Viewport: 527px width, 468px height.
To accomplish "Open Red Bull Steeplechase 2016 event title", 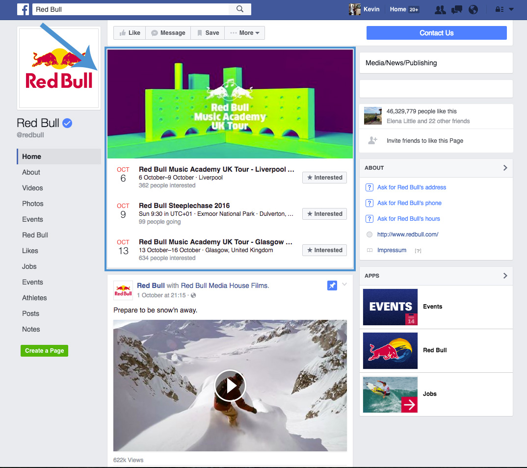I will click(x=184, y=206).
